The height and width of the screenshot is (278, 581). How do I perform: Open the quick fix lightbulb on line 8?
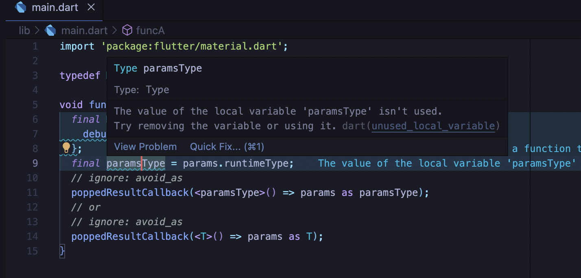pyautogui.click(x=67, y=148)
